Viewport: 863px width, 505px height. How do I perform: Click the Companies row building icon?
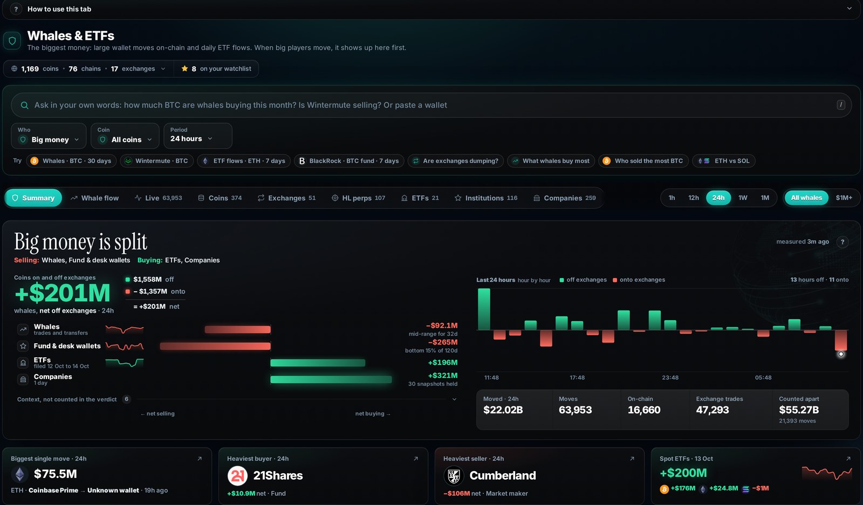tap(23, 379)
